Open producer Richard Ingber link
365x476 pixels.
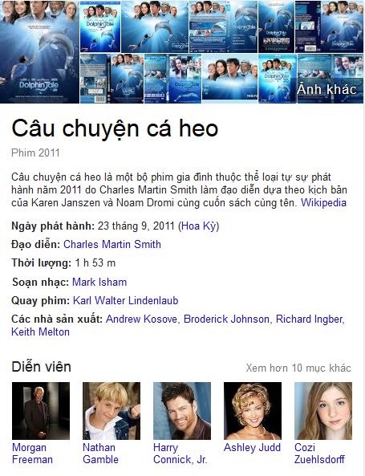[309, 319]
